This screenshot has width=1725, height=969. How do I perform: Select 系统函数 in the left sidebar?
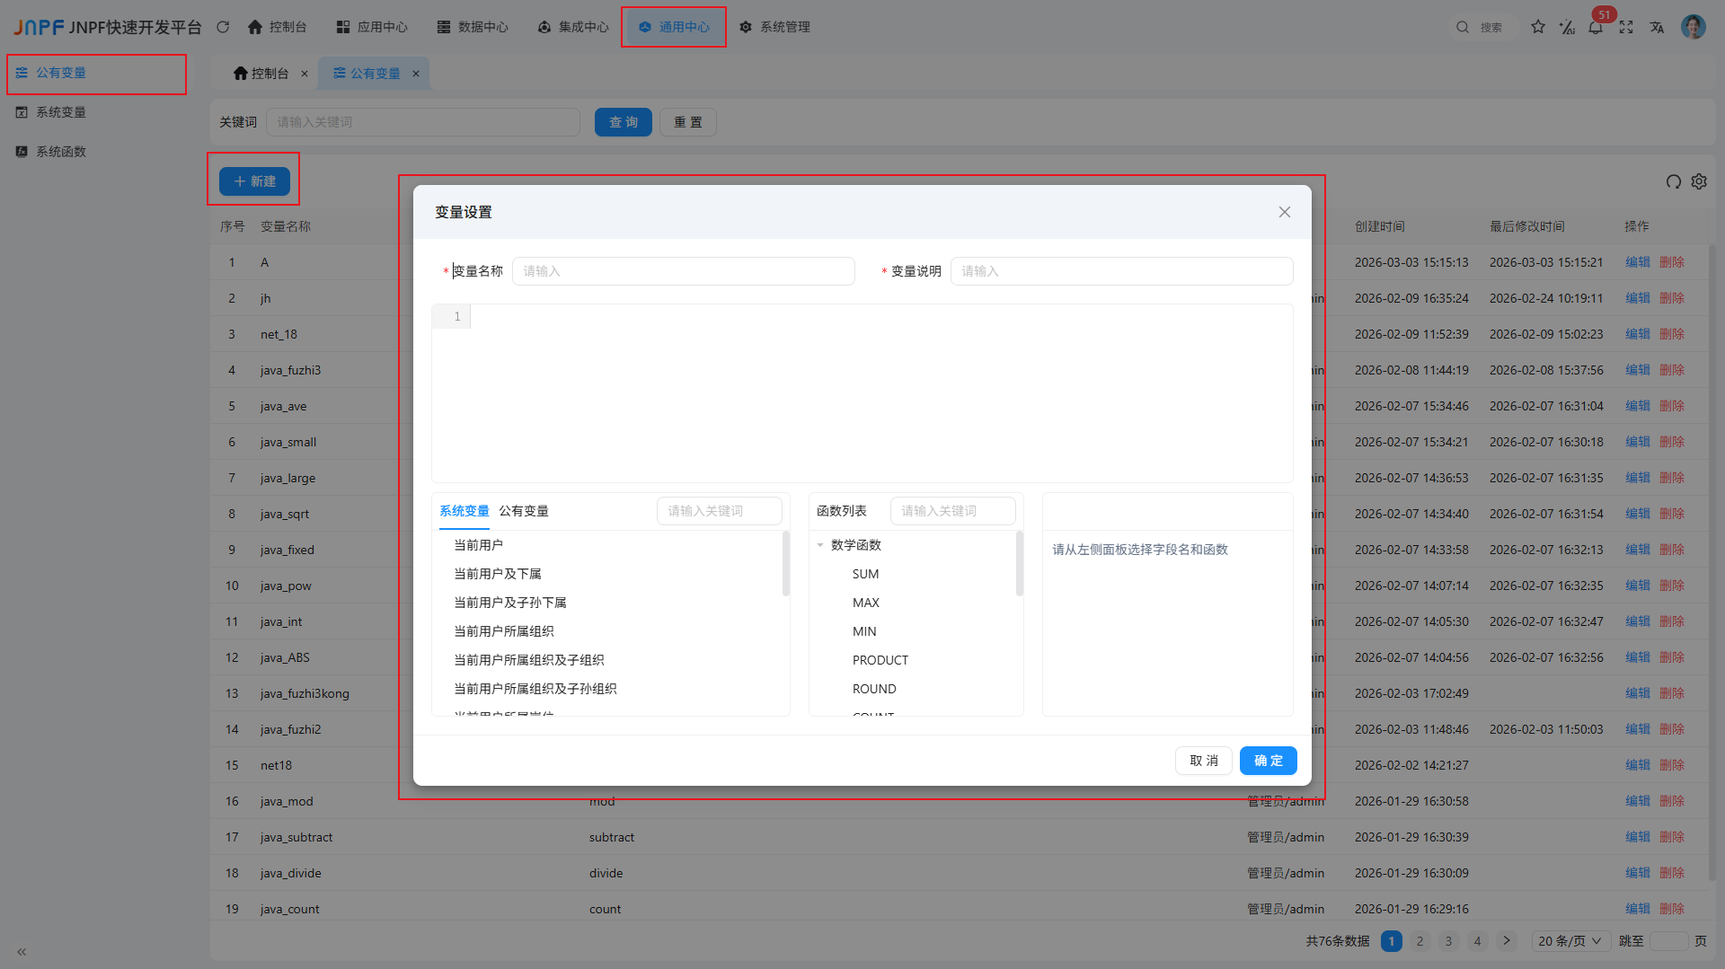pos(60,151)
